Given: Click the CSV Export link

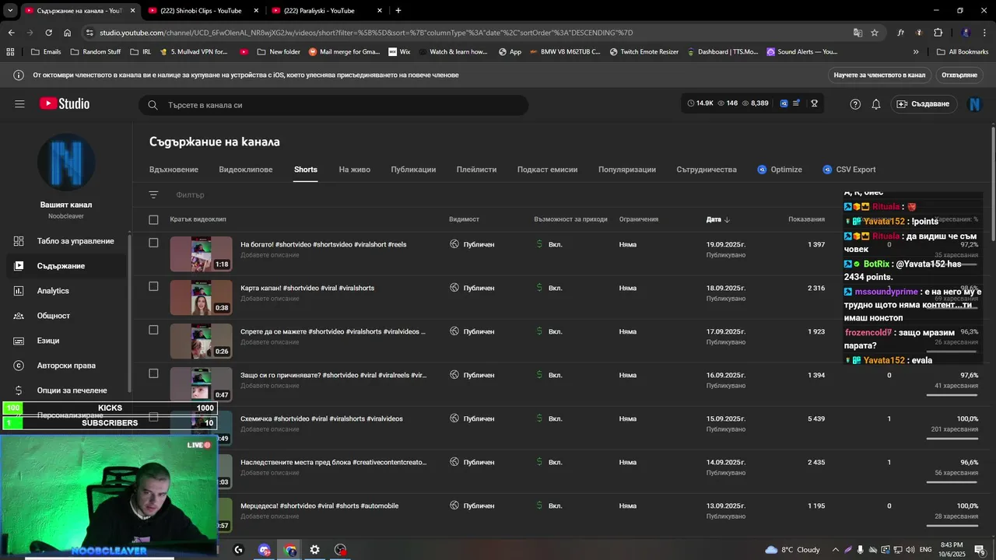Looking at the screenshot, I should pyautogui.click(x=849, y=170).
